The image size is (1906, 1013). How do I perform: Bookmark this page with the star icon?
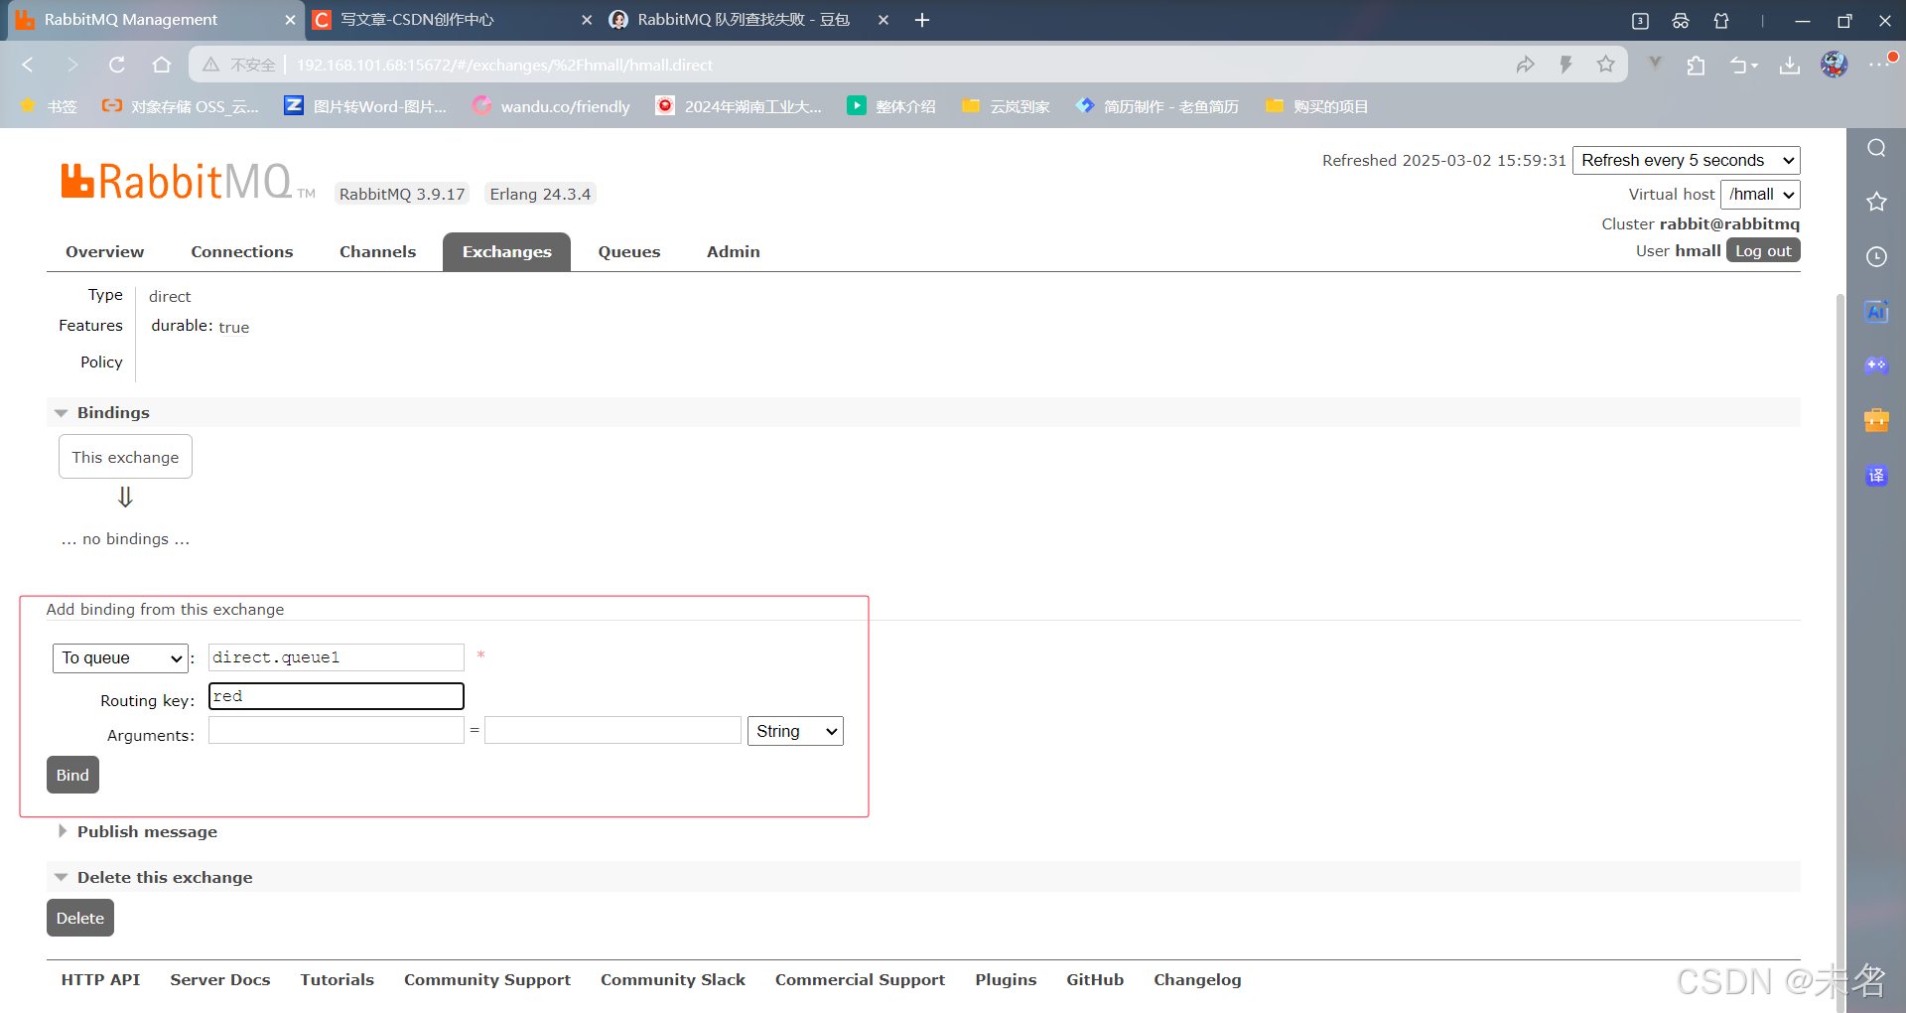click(x=1605, y=65)
